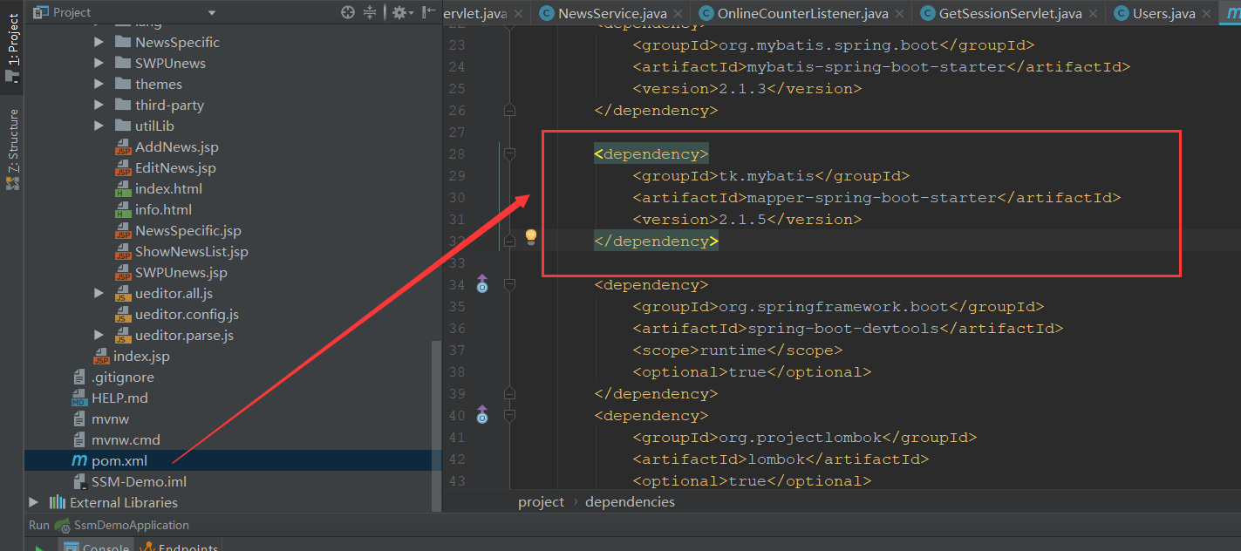Expand the utilLib folder arrow

(x=99, y=126)
